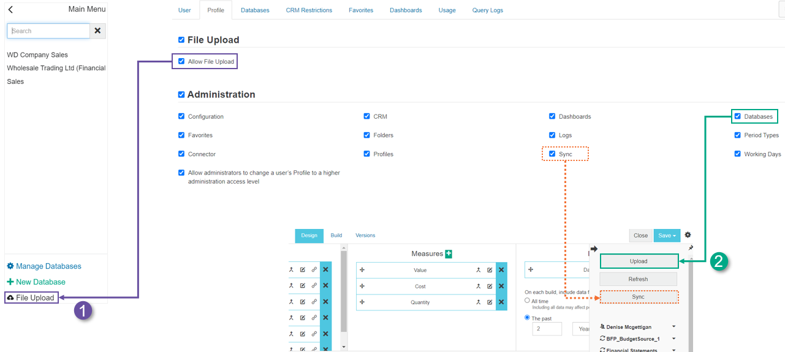Click the scroll down arrow under dimension list
The image size is (785, 352).
tap(343, 347)
